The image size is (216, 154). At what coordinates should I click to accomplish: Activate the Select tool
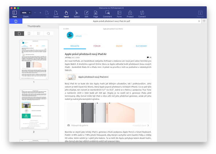pyautogui.click(x=76, y=14)
